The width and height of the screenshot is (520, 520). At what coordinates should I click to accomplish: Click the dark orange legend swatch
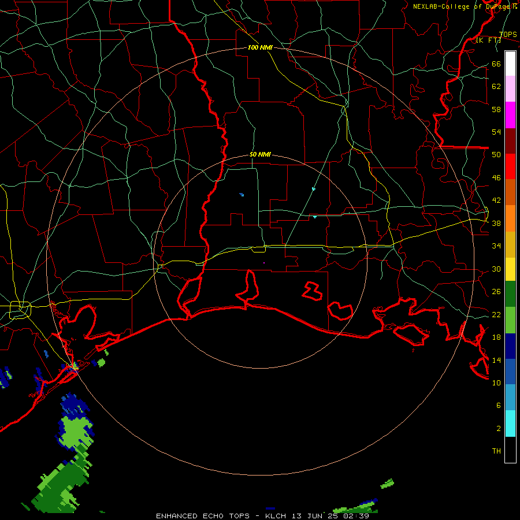[x=510, y=192]
